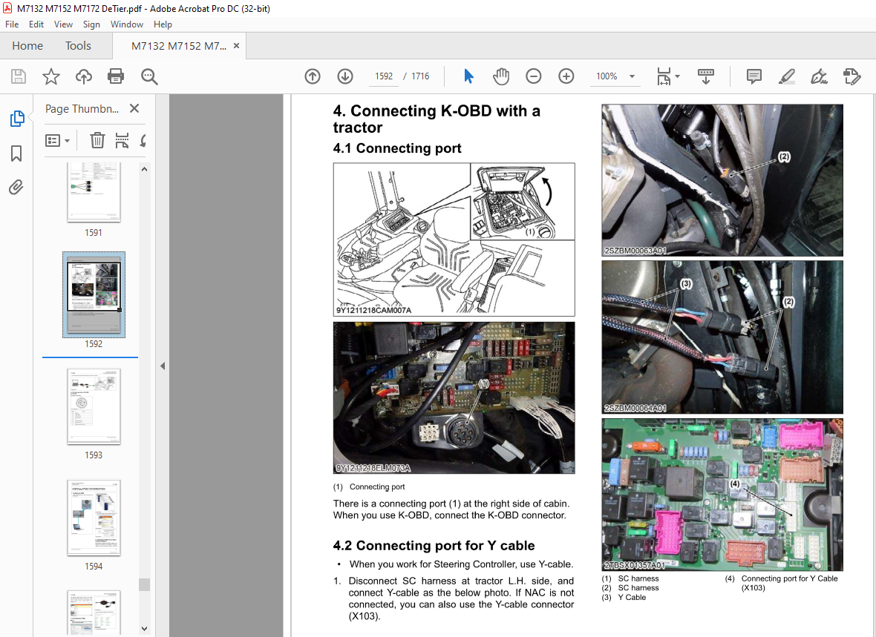Zoom in with plus icon
This screenshot has height=637, width=876.
coord(566,76)
